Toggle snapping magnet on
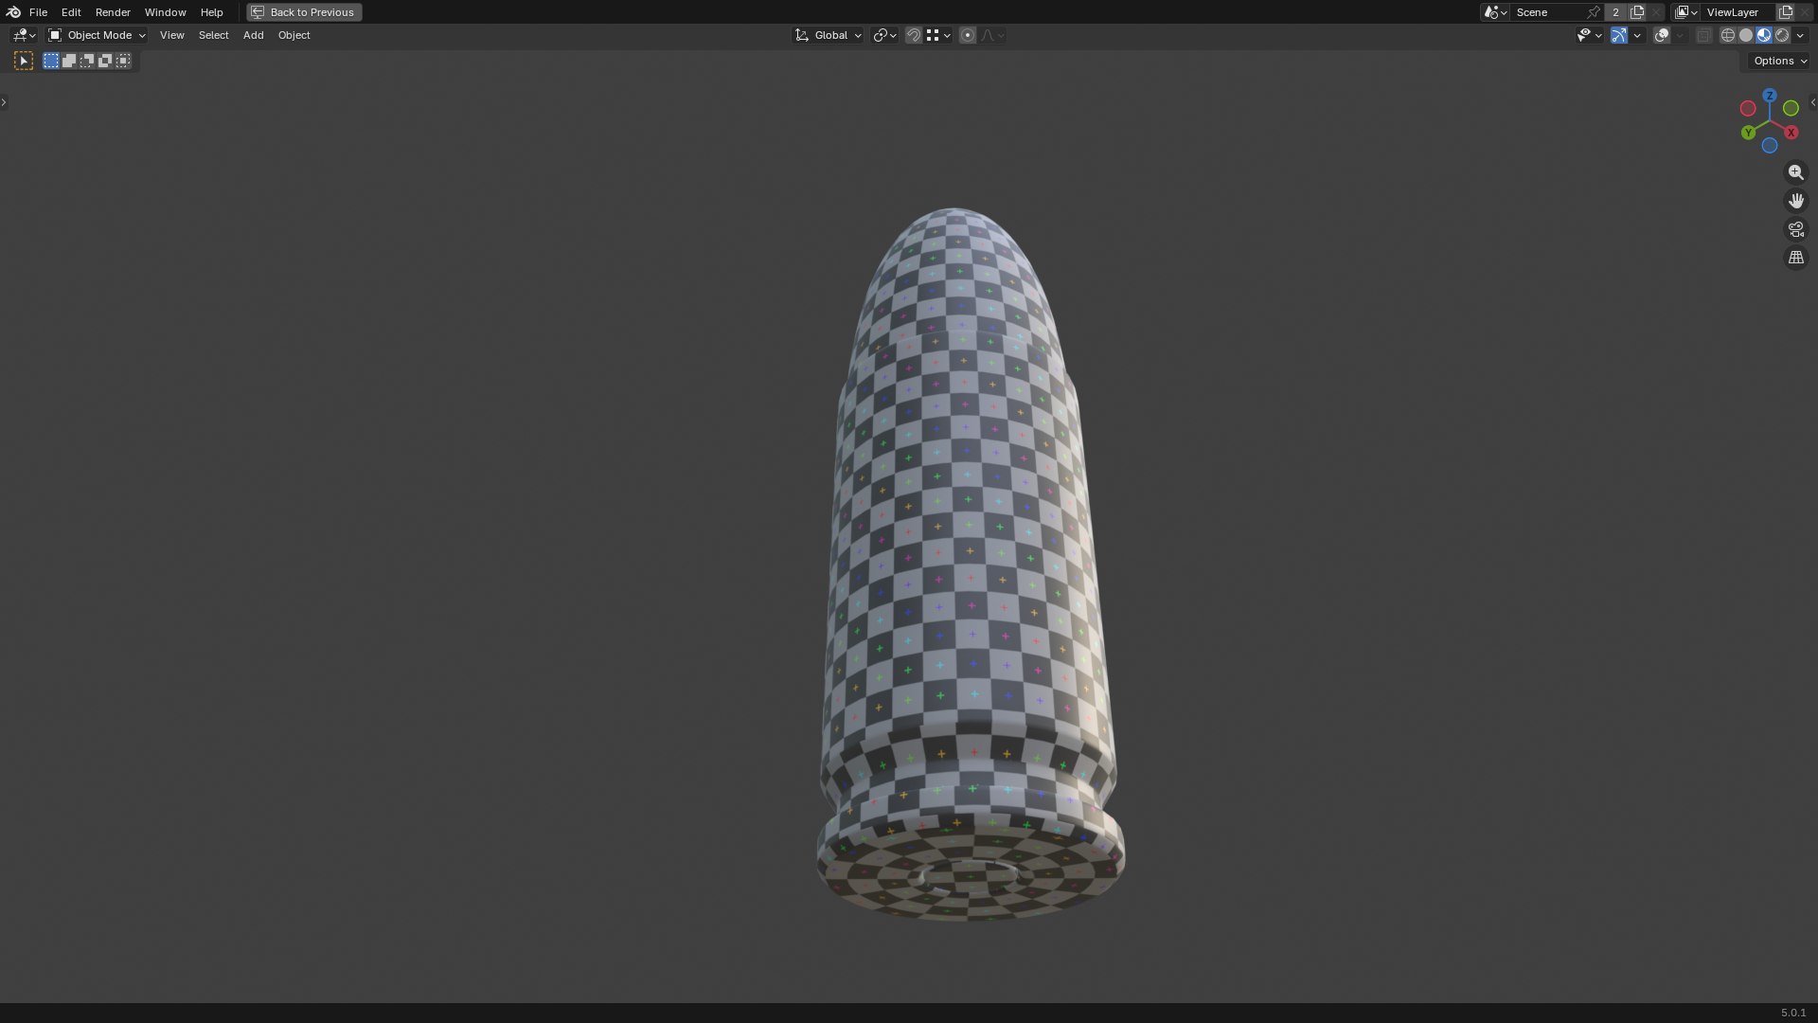The image size is (1818, 1023). (x=913, y=35)
